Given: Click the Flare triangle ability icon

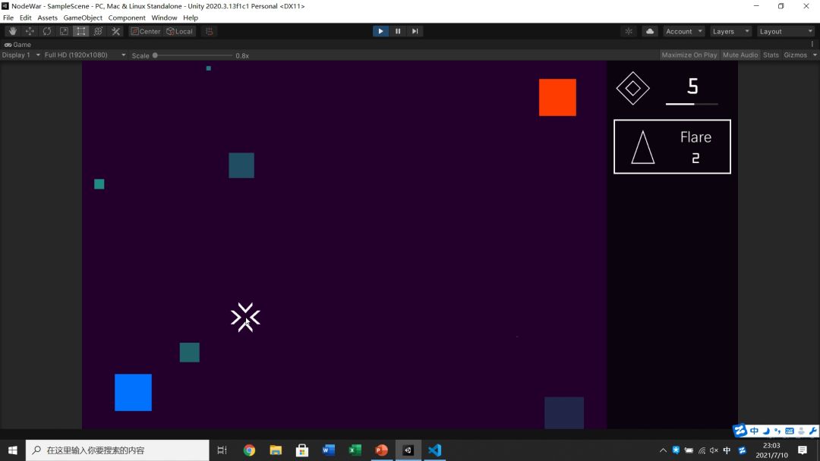Looking at the screenshot, I should coord(642,147).
